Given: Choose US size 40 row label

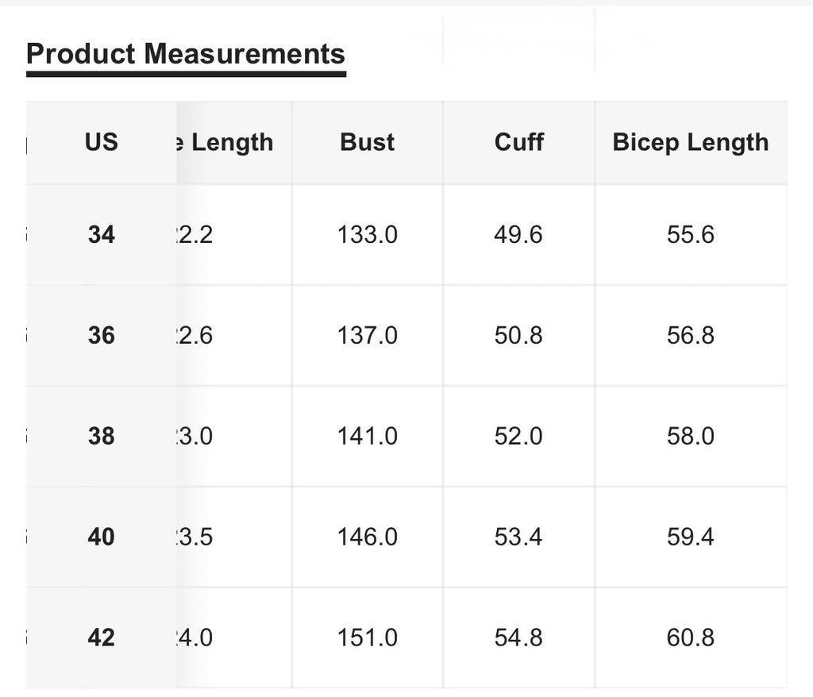Looking at the screenshot, I should (x=101, y=537).
